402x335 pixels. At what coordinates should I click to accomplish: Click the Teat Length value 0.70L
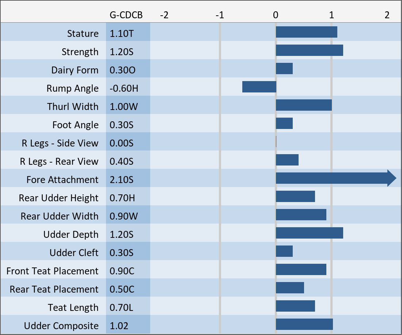122,308
